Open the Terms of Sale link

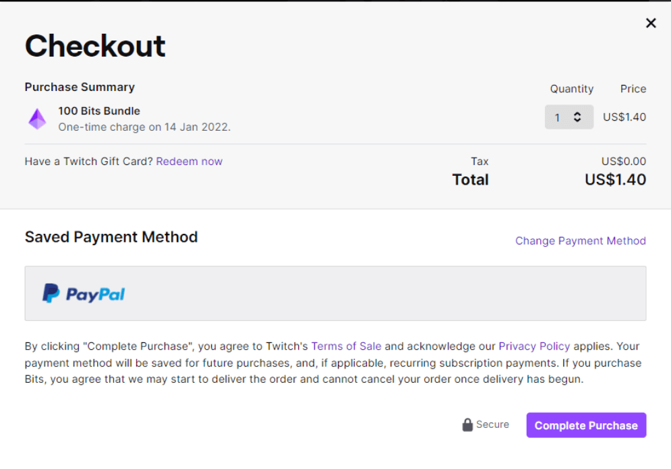(346, 346)
